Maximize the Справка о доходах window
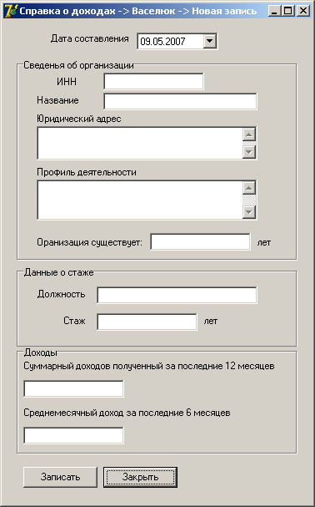 pos(288,12)
